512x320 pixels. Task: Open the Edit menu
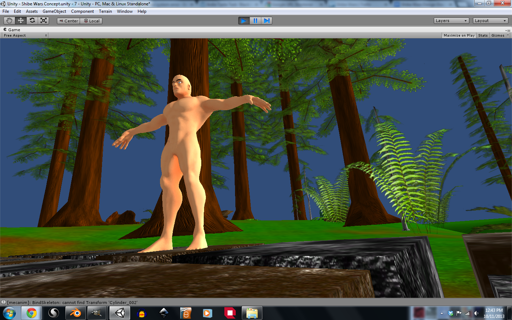coord(17,11)
